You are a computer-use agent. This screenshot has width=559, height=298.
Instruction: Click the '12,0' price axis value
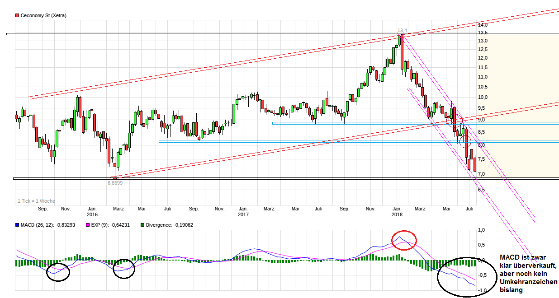[x=483, y=58]
